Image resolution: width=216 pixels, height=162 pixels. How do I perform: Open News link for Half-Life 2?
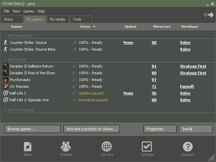pos(128,93)
